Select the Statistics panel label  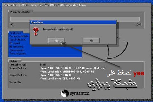[x=16, y=33]
